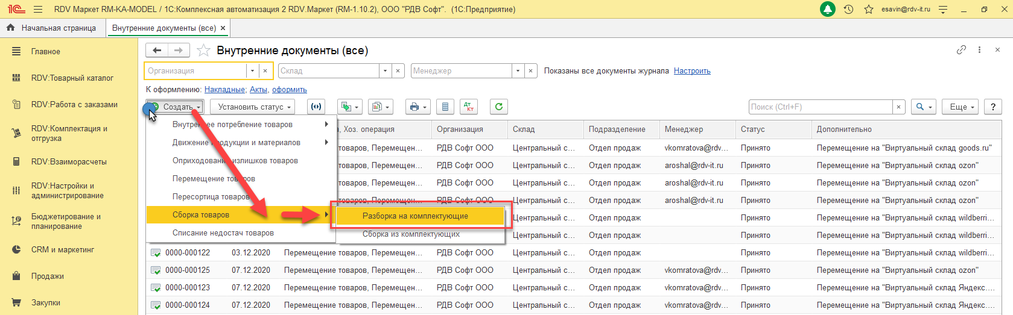Click the Акты link
Screen dimensions: 1013x315
[258, 89]
